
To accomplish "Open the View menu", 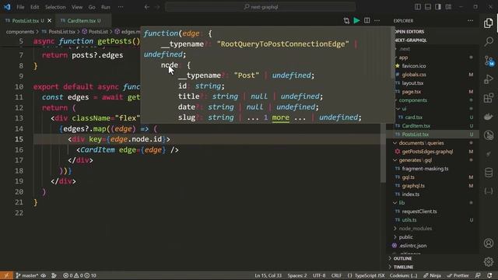I will point(77,7).
